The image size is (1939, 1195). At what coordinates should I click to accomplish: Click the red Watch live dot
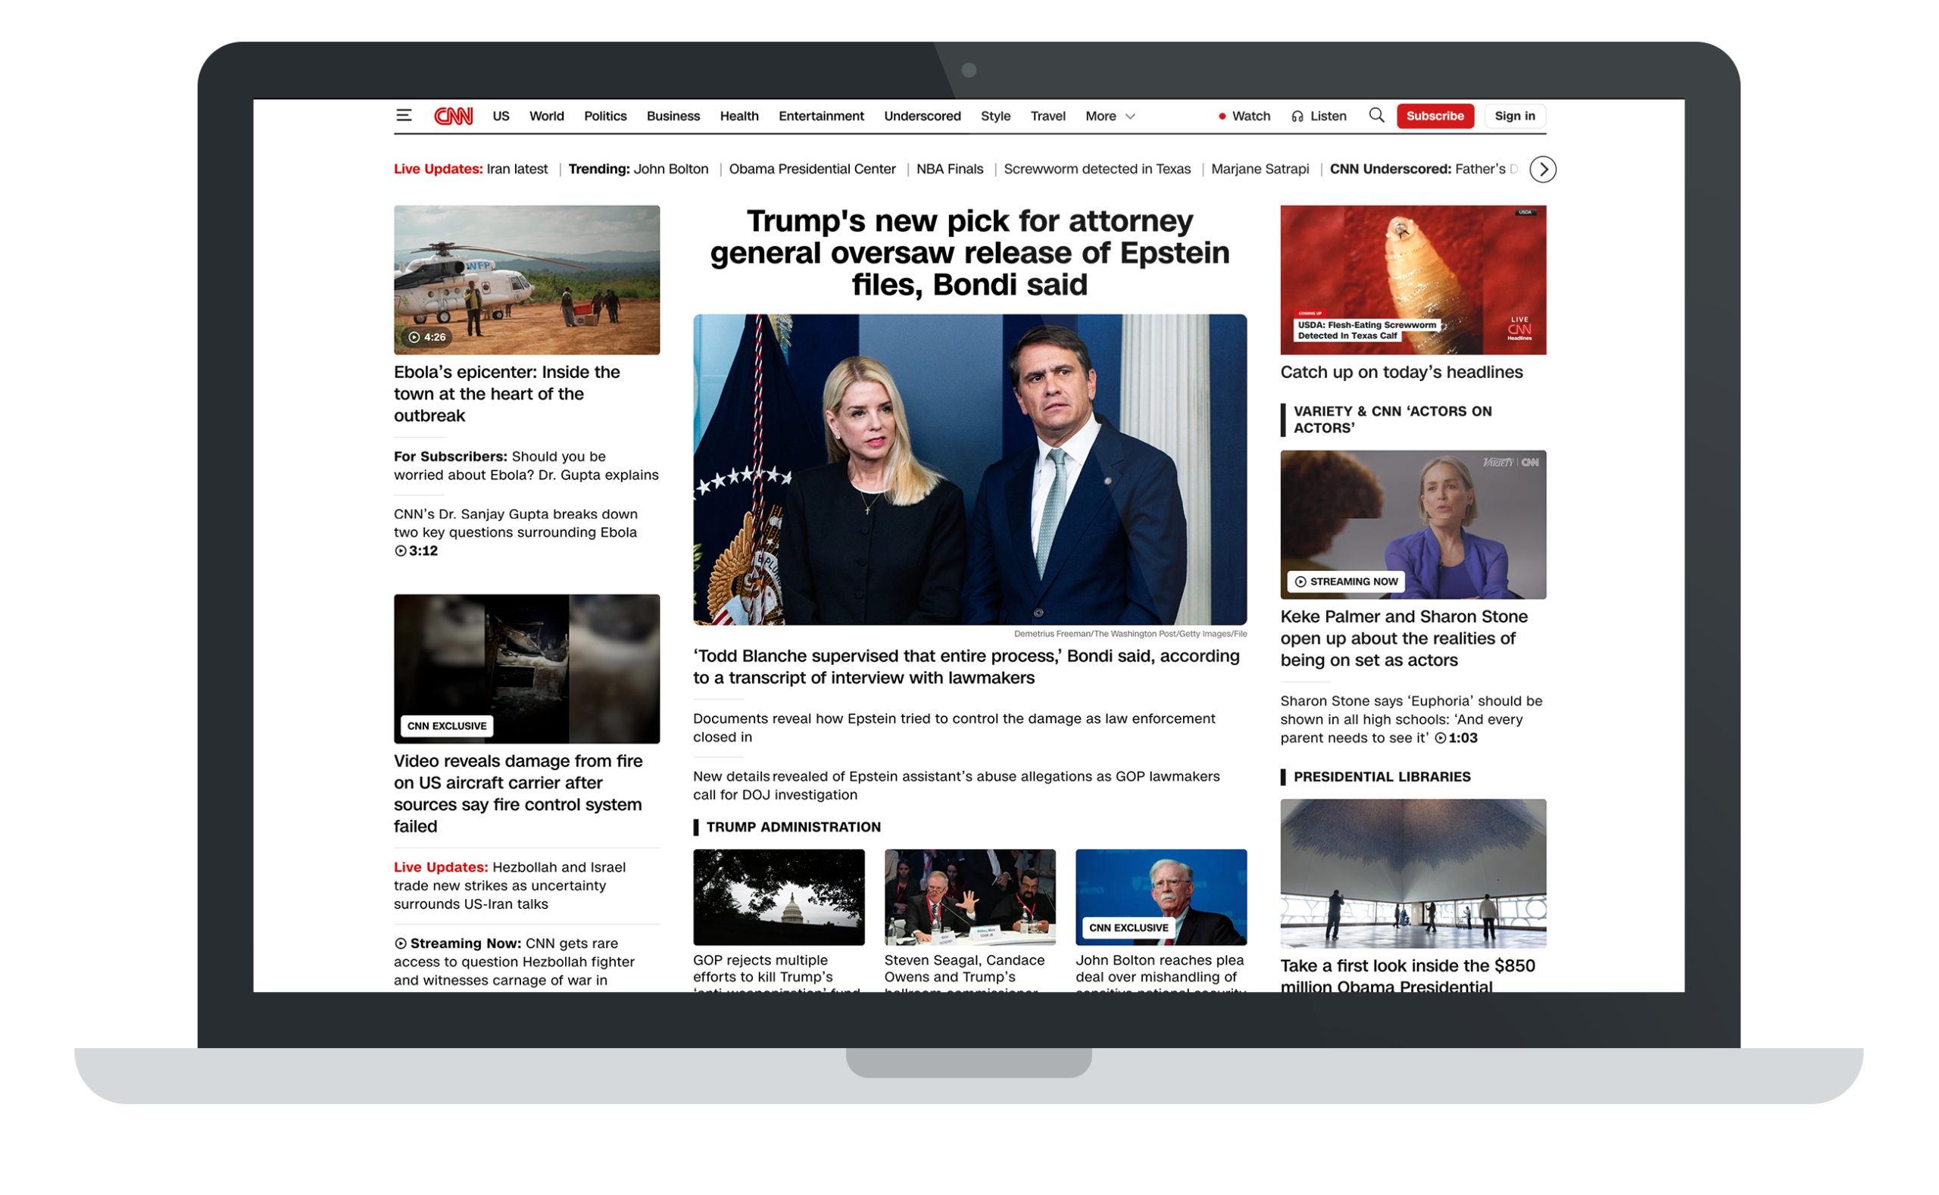[1222, 116]
